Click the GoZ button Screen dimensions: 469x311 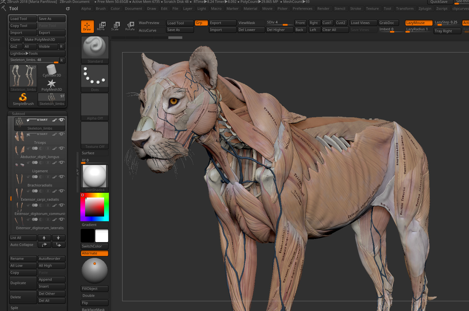coord(16,46)
